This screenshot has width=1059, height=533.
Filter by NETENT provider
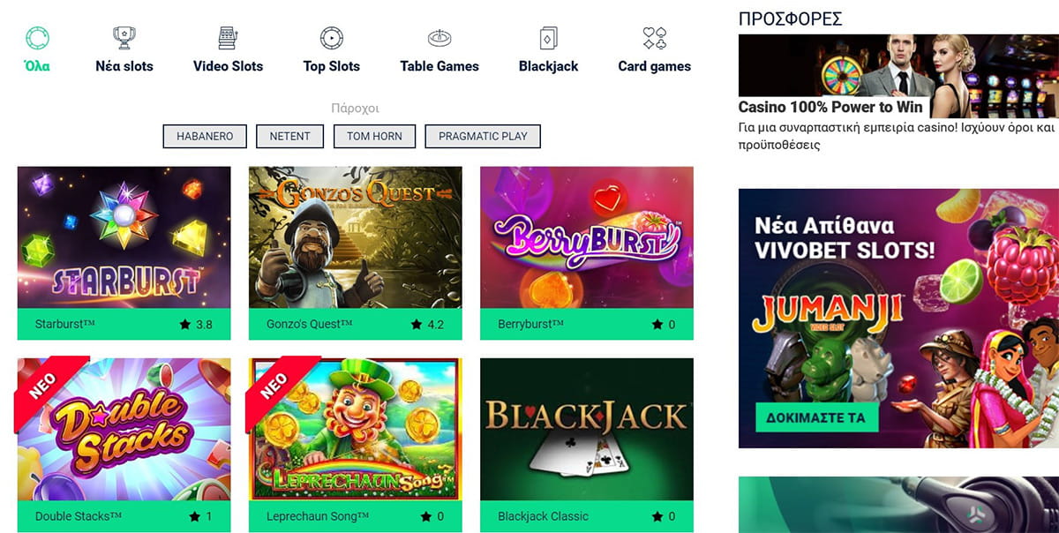(290, 136)
